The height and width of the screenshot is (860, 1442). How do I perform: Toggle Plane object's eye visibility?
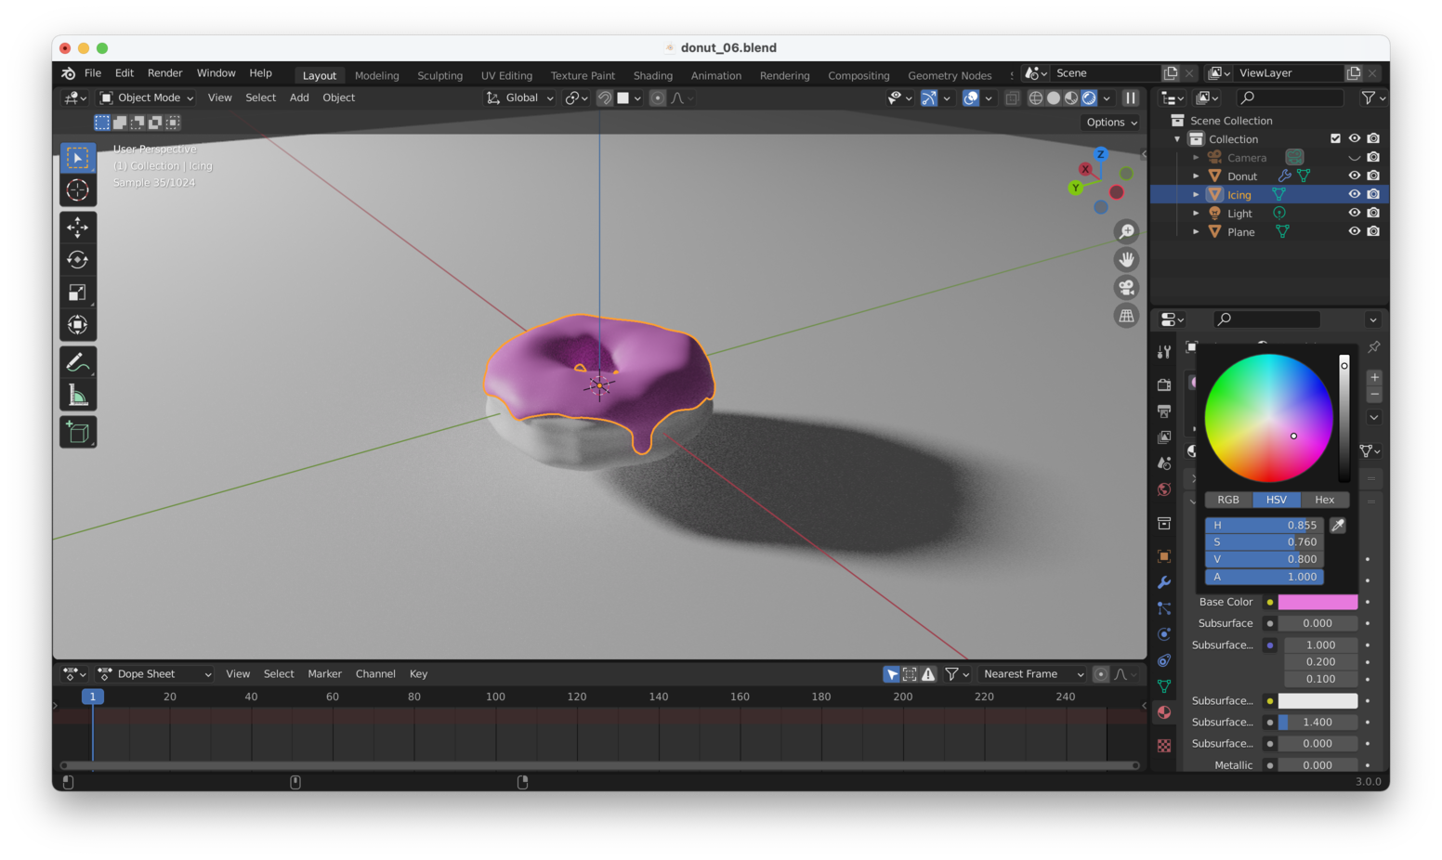click(1354, 231)
